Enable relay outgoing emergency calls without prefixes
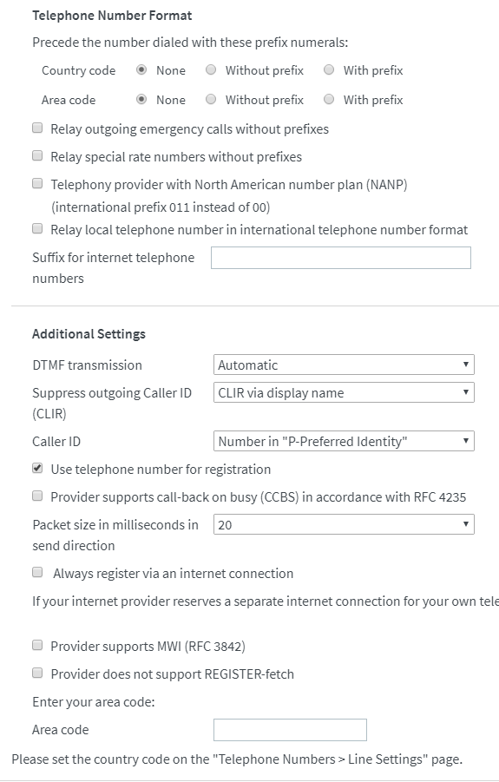The width and height of the screenshot is (499, 782). (37, 128)
